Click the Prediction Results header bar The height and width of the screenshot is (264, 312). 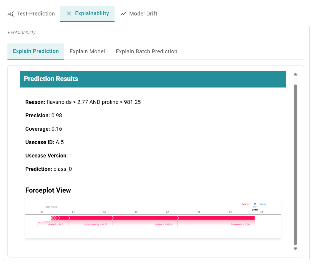coord(153,79)
